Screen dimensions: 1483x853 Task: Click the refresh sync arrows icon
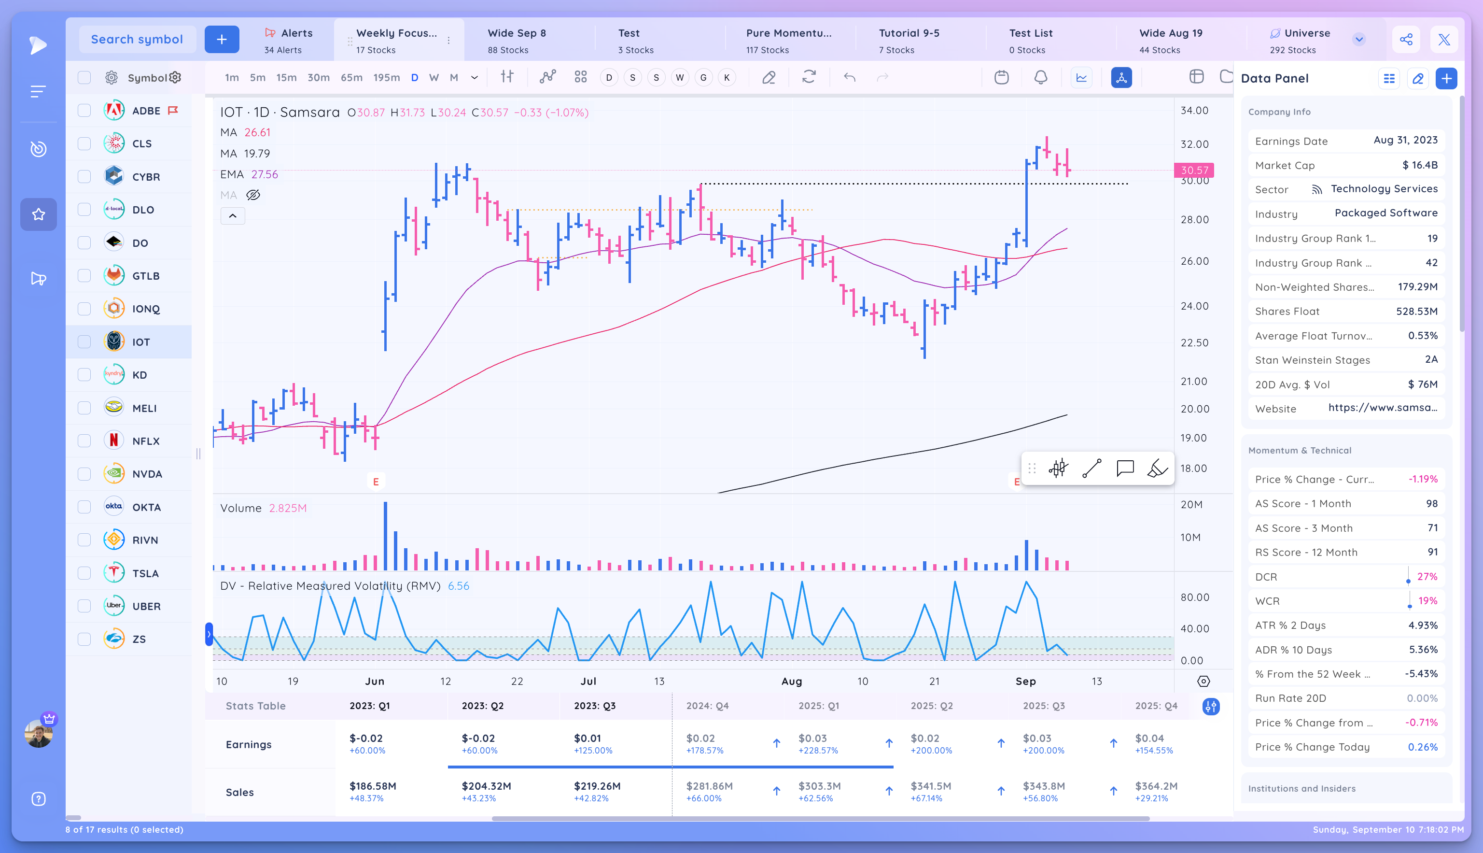tap(809, 77)
